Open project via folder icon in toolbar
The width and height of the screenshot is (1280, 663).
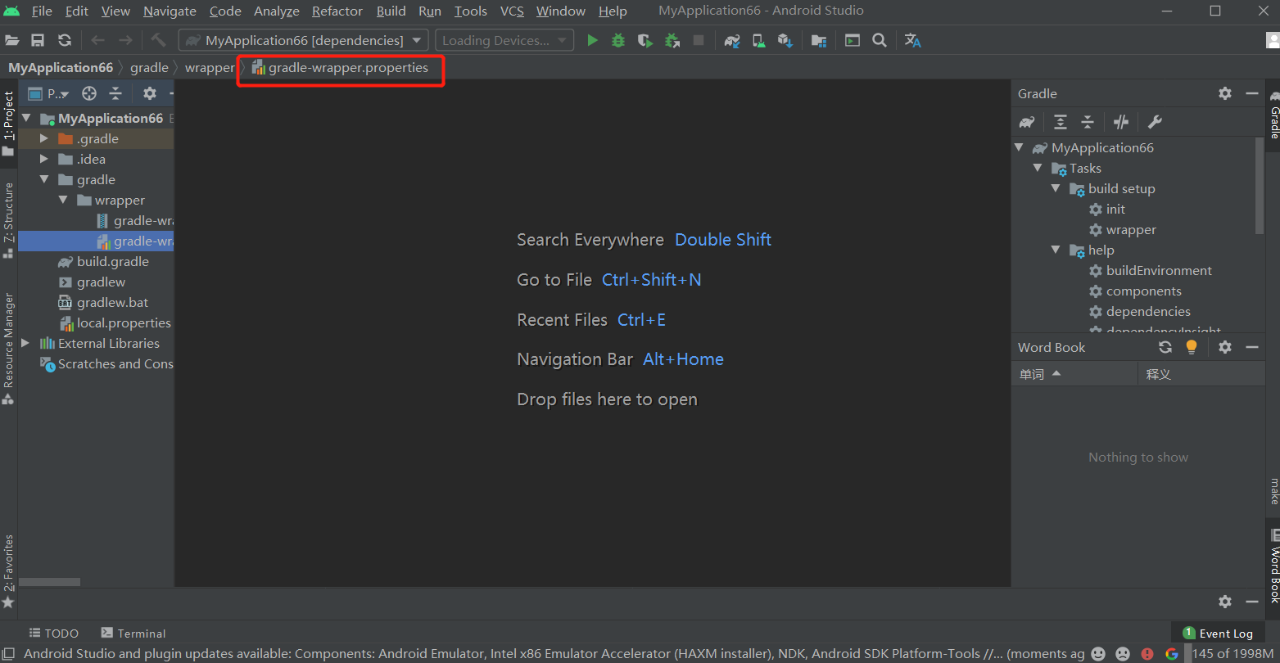point(11,40)
